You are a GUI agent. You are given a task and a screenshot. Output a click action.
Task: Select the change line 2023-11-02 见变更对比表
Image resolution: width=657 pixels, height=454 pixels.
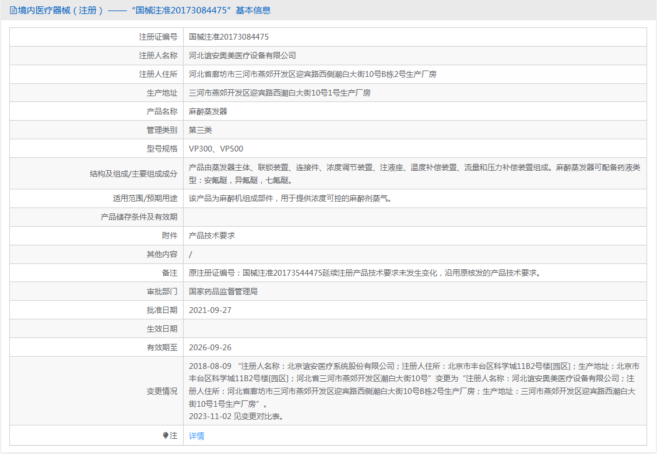[237, 416]
